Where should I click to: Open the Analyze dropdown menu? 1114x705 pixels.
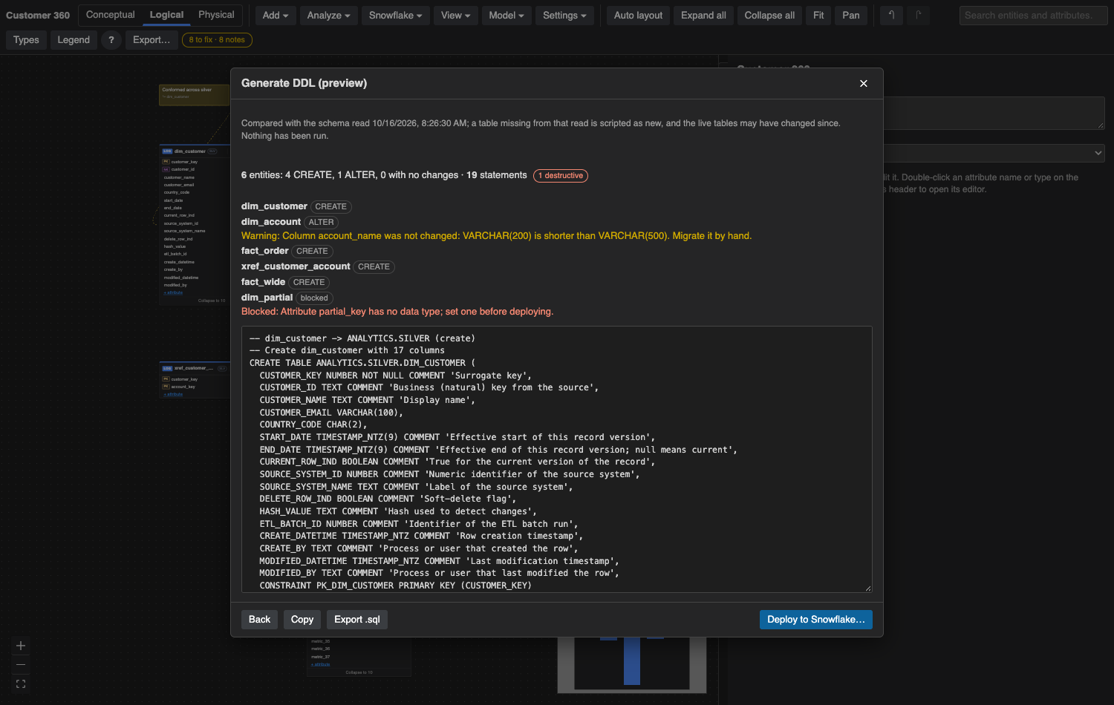coord(329,16)
